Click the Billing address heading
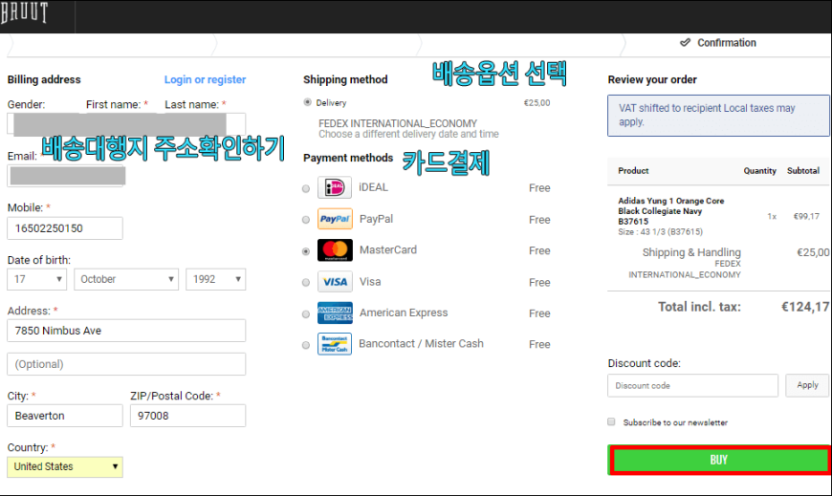This screenshot has height=496, width=832. click(44, 79)
